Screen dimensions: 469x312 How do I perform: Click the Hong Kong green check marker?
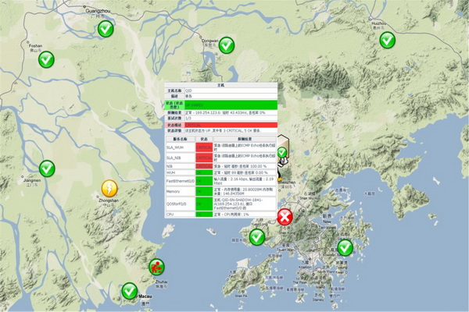click(x=345, y=248)
